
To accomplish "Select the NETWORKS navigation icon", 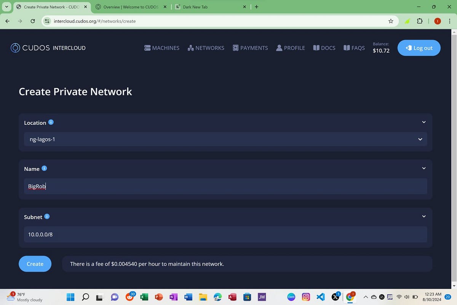I will (191, 47).
